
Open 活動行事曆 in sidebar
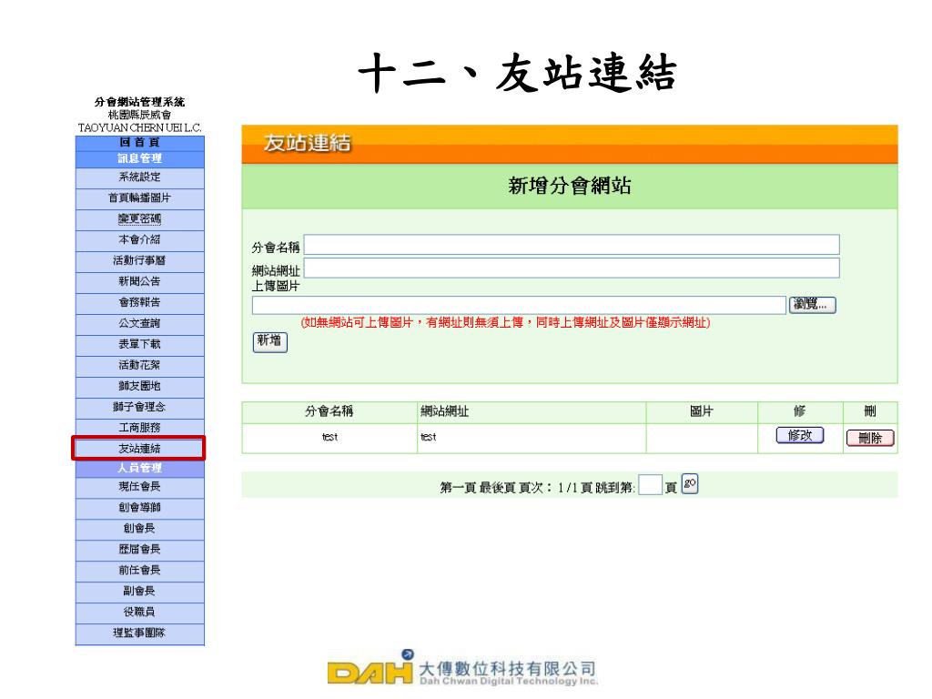[x=139, y=260]
